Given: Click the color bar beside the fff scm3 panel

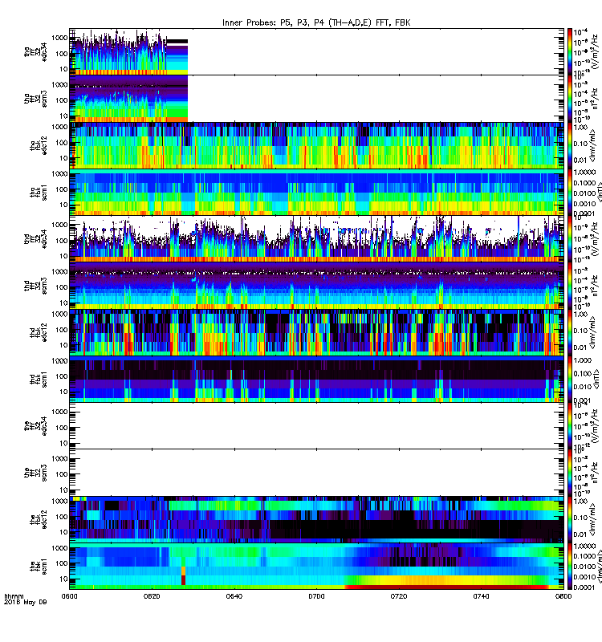Looking at the screenshot, I should [x=570, y=473].
